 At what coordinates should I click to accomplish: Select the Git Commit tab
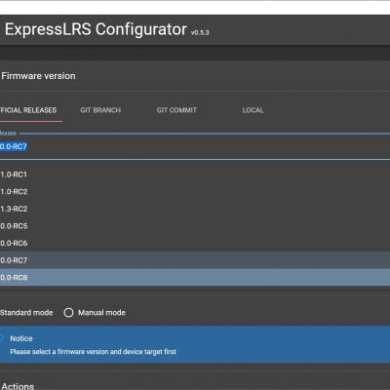pos(176,110)
